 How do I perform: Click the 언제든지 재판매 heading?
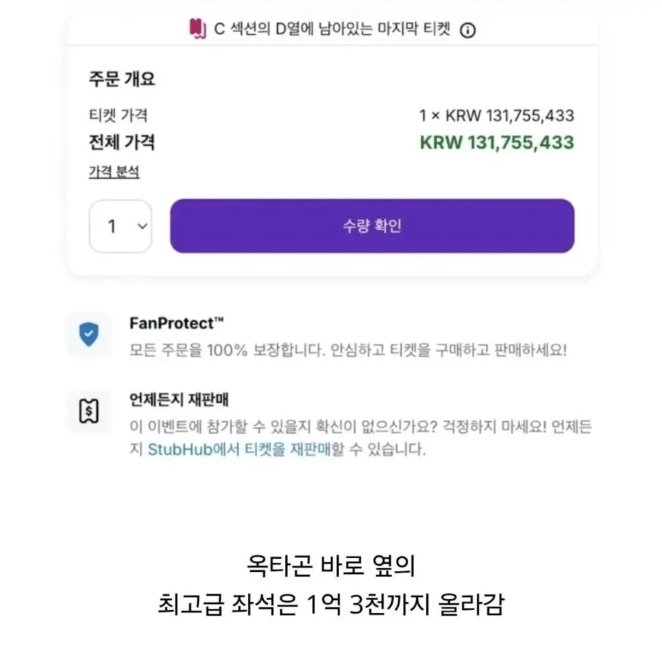pyautogui.click(x=179, y=399)
